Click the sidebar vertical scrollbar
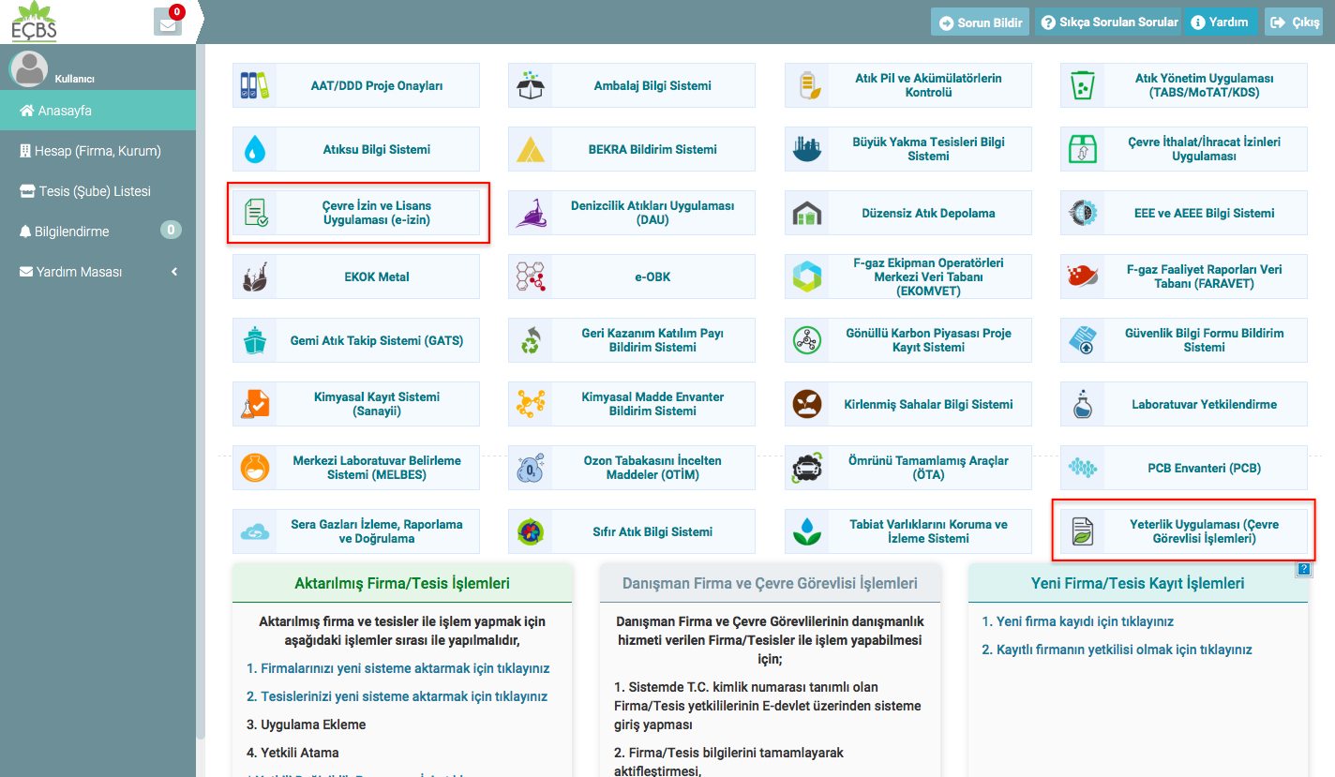 tap(201, 375)
